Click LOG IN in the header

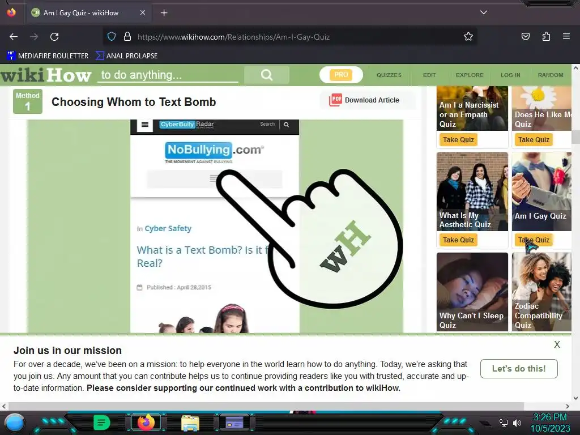pos(510,75)
